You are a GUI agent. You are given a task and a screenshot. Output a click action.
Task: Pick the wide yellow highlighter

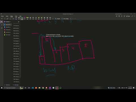(27, 18)
